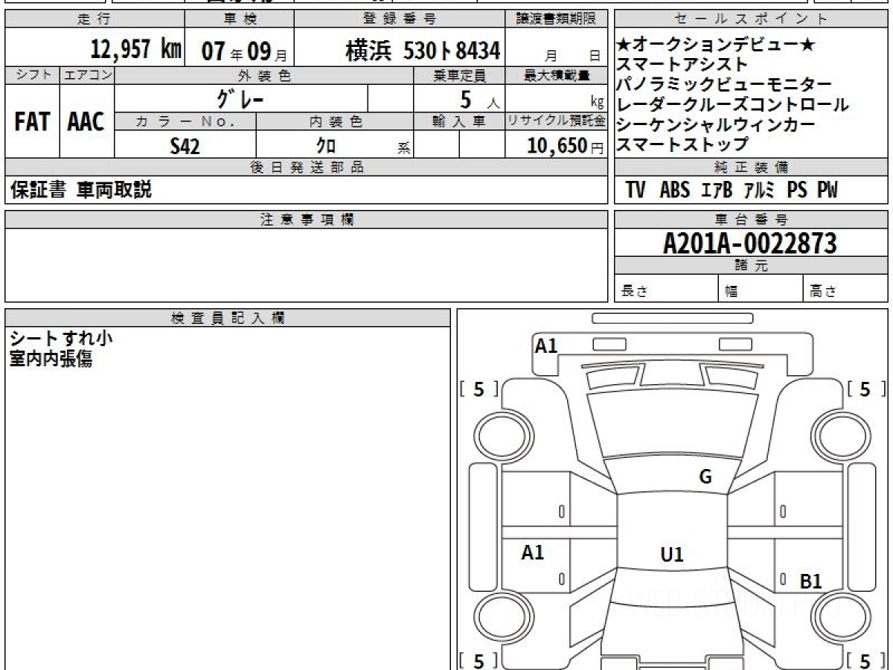Viewport: 893px width, 670px height.
Task: Select the スマートストップ entry
Action: (x=682, y=144)
